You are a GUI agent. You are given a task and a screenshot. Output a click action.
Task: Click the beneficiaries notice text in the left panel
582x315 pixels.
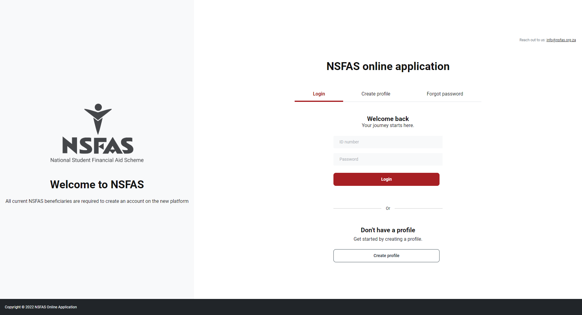pos(97,201)
